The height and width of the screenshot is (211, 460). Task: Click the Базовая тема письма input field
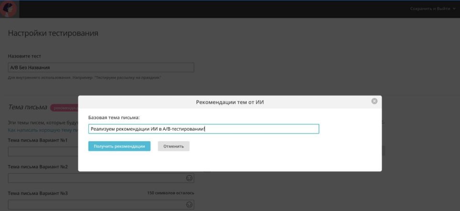coord(203,129)
